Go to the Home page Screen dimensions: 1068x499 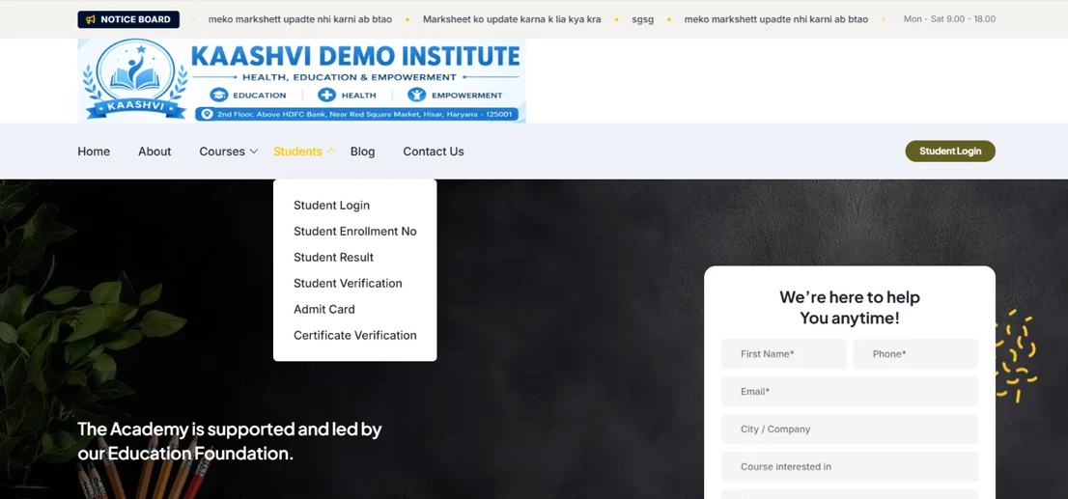(x=94, y=152)
